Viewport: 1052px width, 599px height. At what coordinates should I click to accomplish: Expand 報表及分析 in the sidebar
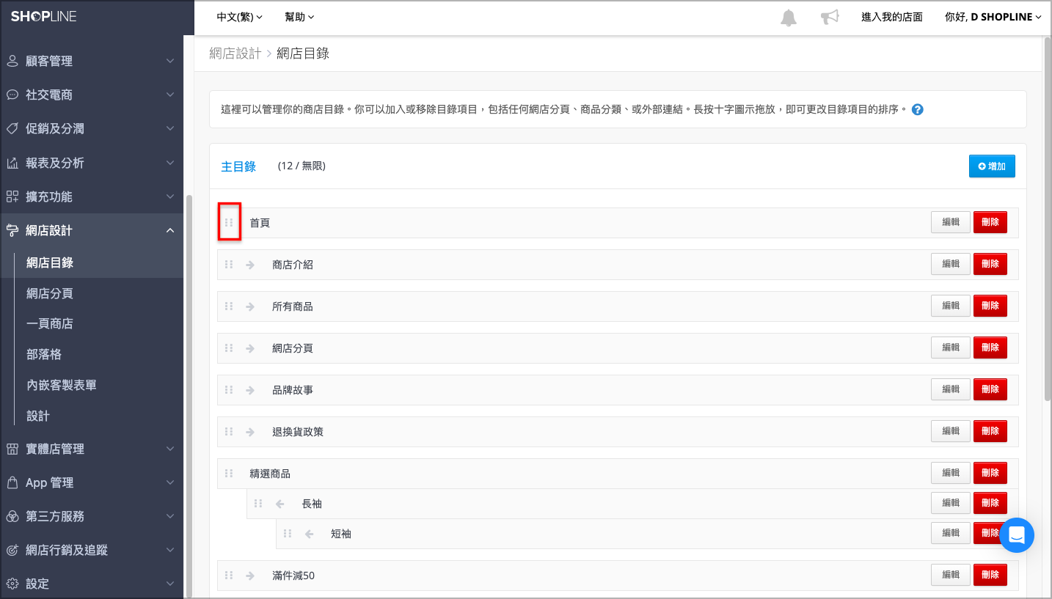coord(92,163)
